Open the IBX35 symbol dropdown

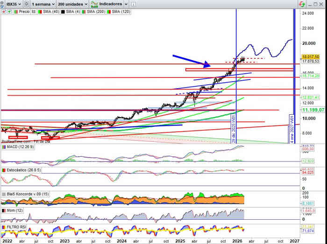pyautogui.click(x=13, y=4)
